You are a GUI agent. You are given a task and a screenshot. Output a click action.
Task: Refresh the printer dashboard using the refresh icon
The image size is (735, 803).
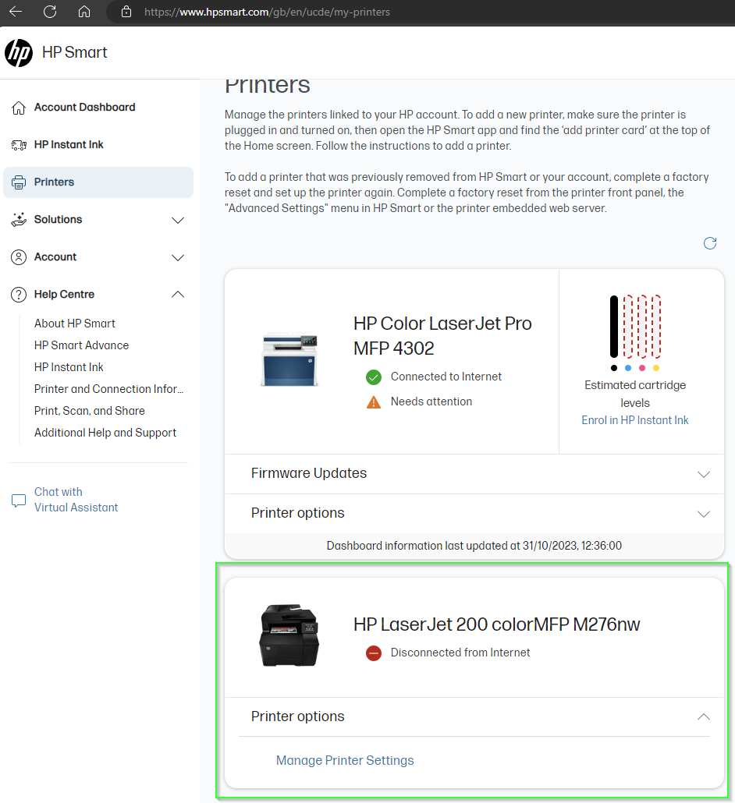710,243
